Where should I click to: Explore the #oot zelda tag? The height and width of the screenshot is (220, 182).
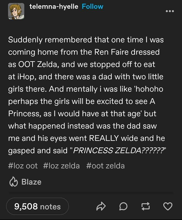105,165
